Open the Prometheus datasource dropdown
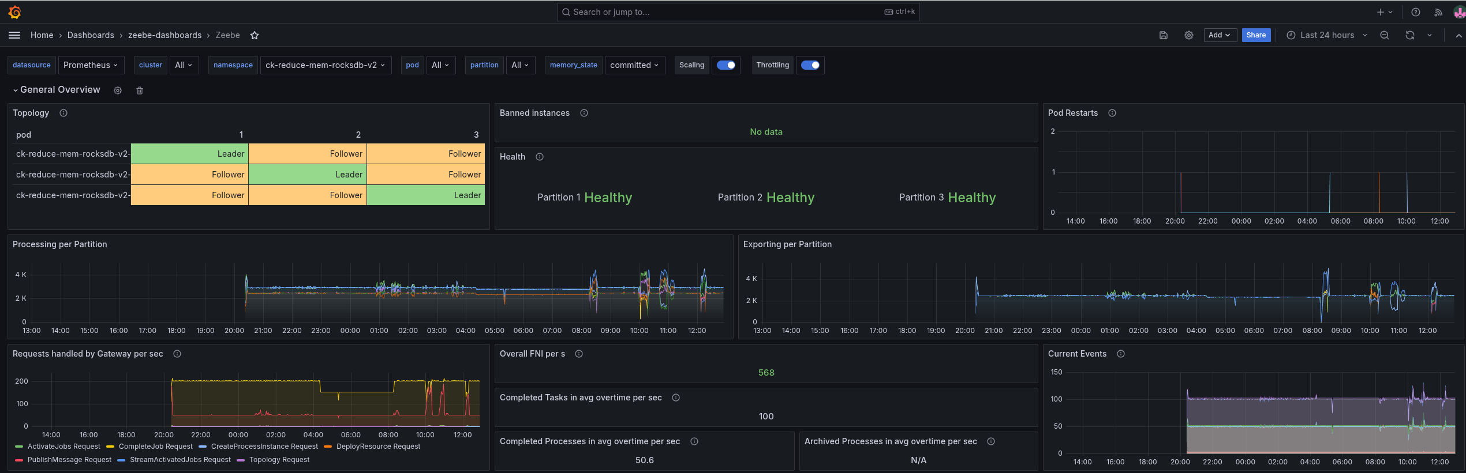 click(91, 65)
